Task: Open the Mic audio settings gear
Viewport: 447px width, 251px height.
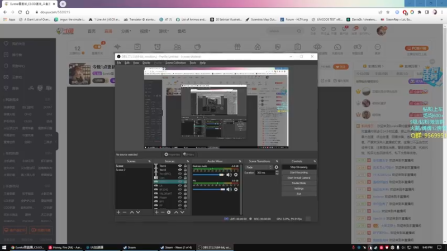Action: 236,189
